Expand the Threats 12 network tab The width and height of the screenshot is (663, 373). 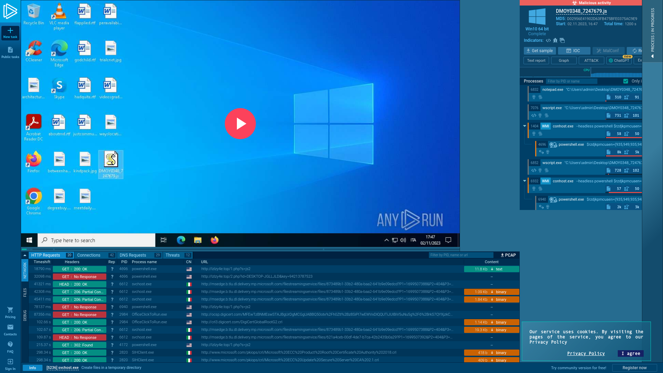point(178,255)
